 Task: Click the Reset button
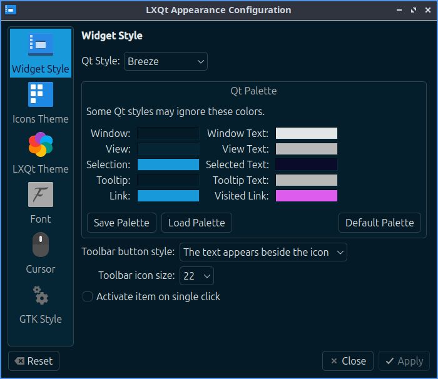(x=34, y=361)
